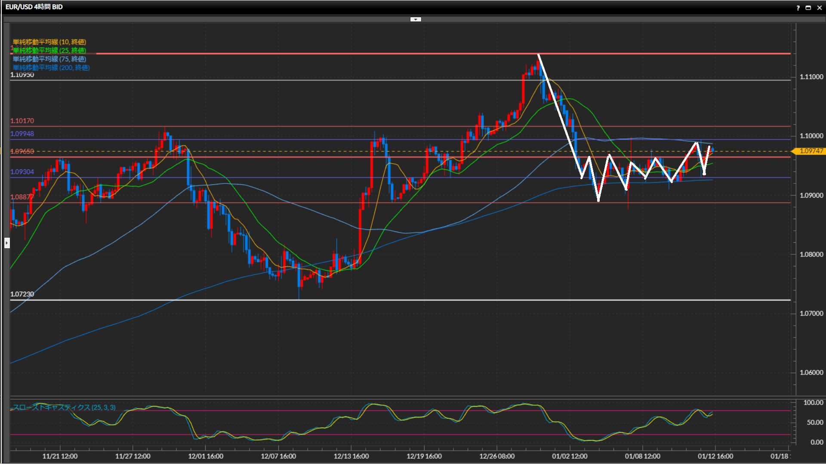Select the 75-period SMA indicator label
The height and width of the screenshot is (464, 826).
[x=49, y=59]
